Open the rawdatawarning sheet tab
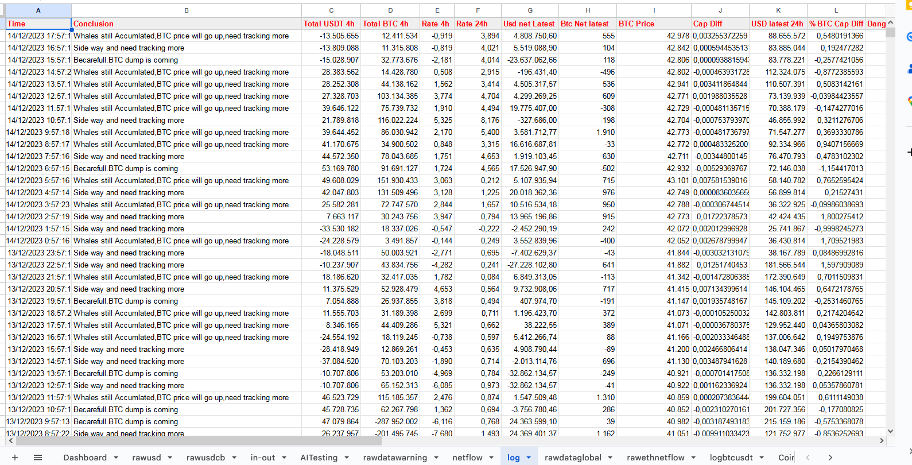This screenshot has height=465, width=912. coord(395,458)
